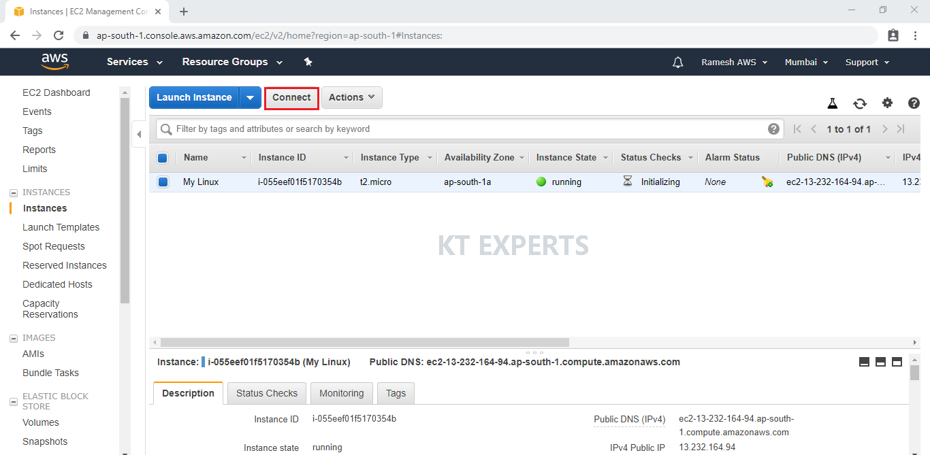Collapse the INSTANCES sidebar section
This screenshot has width=930, height=455.
click(14, 192)
